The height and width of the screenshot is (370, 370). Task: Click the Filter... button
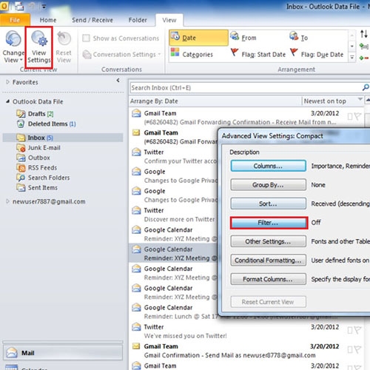[x=269, y=223]
